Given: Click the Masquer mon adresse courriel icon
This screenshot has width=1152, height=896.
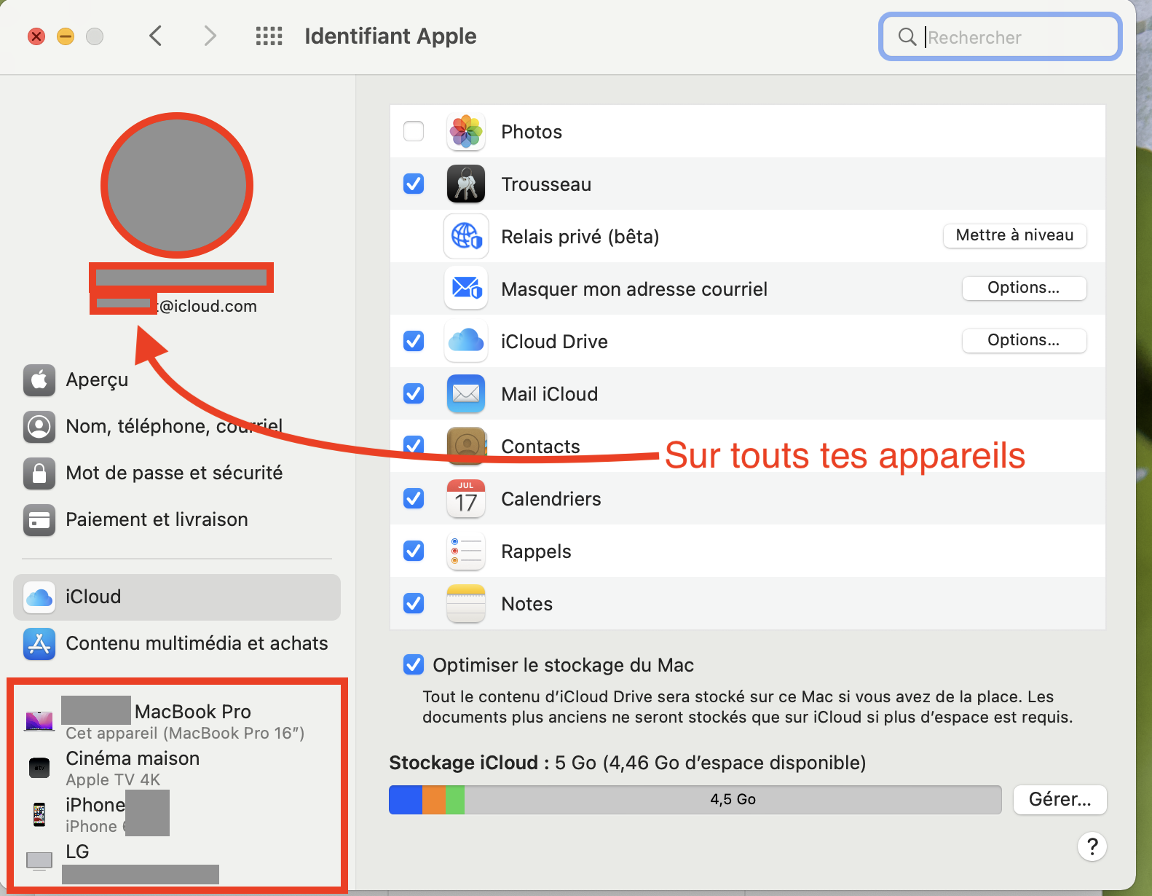Looking at the screenshot, I should (466, 289).
